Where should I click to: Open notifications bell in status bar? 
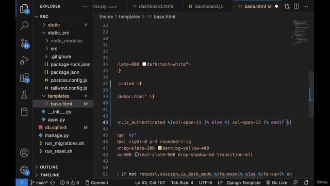(x=306, y=182)
